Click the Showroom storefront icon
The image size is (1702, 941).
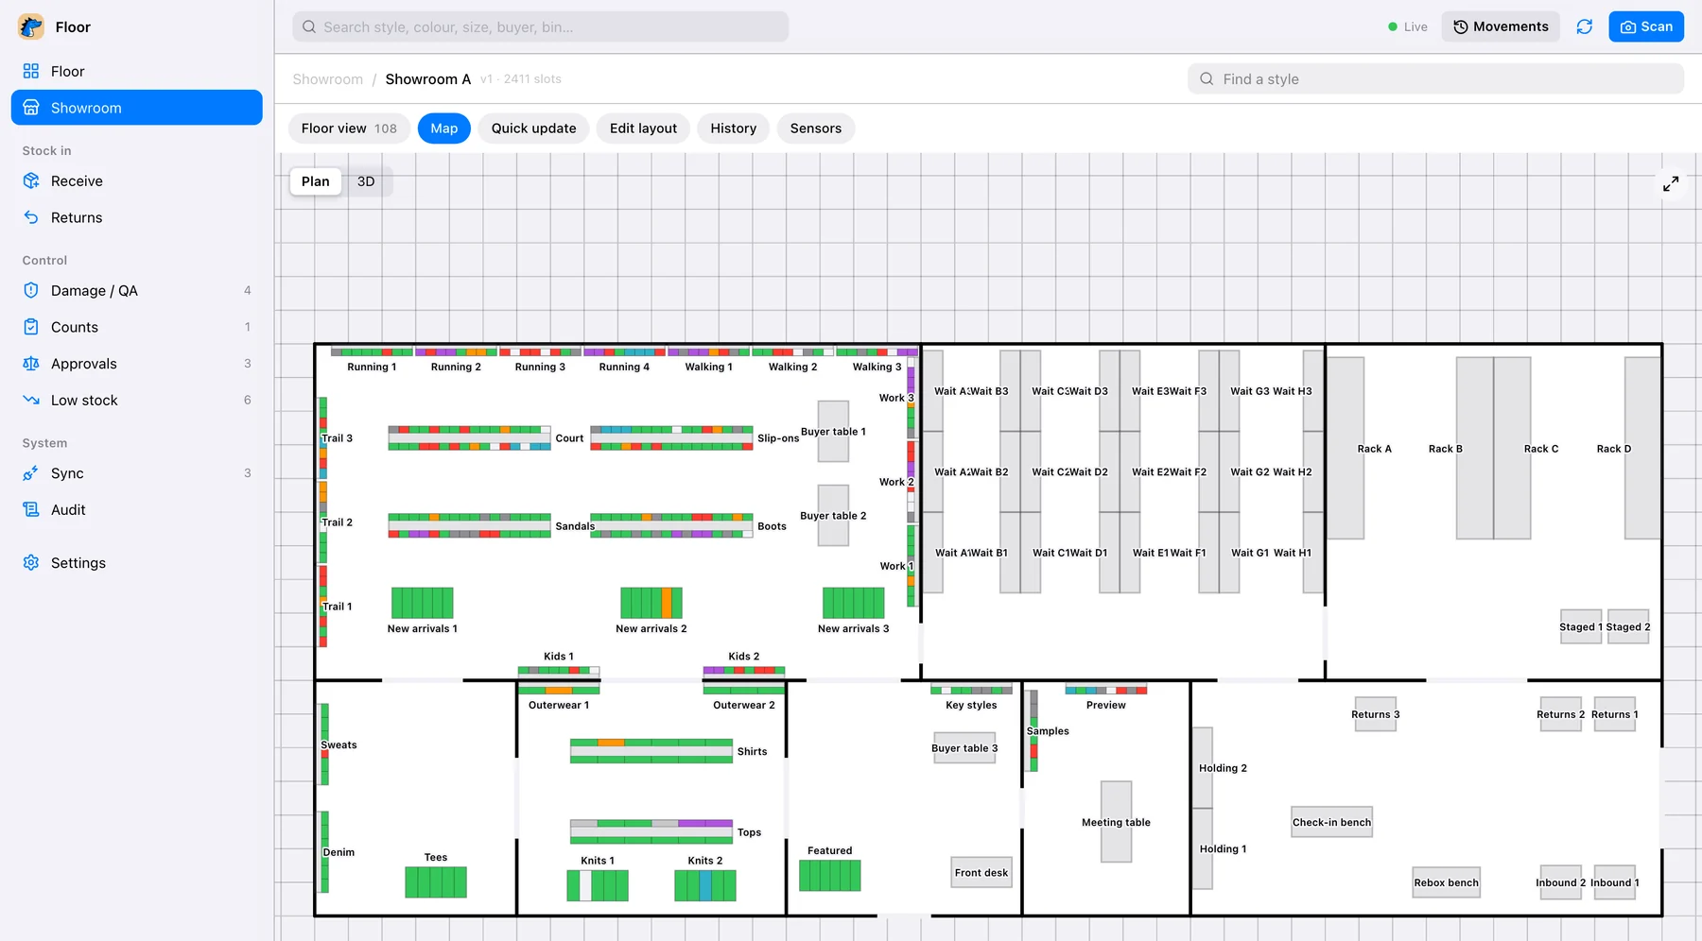coord(31,108)
